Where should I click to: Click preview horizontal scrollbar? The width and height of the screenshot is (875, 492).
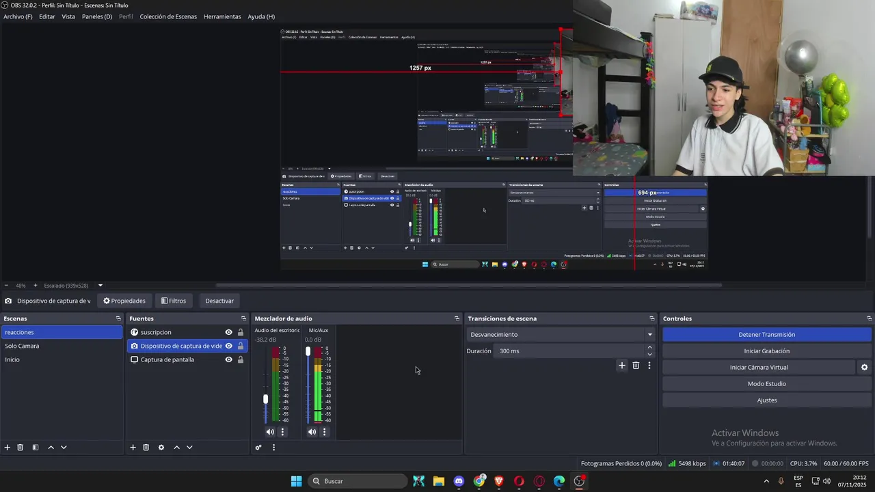(468, 286)
